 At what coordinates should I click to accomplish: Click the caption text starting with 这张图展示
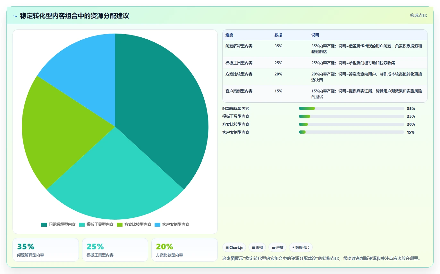coord(321,258)
